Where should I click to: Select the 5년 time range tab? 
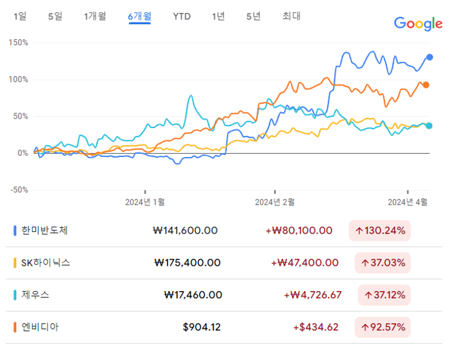coord(253,16)
